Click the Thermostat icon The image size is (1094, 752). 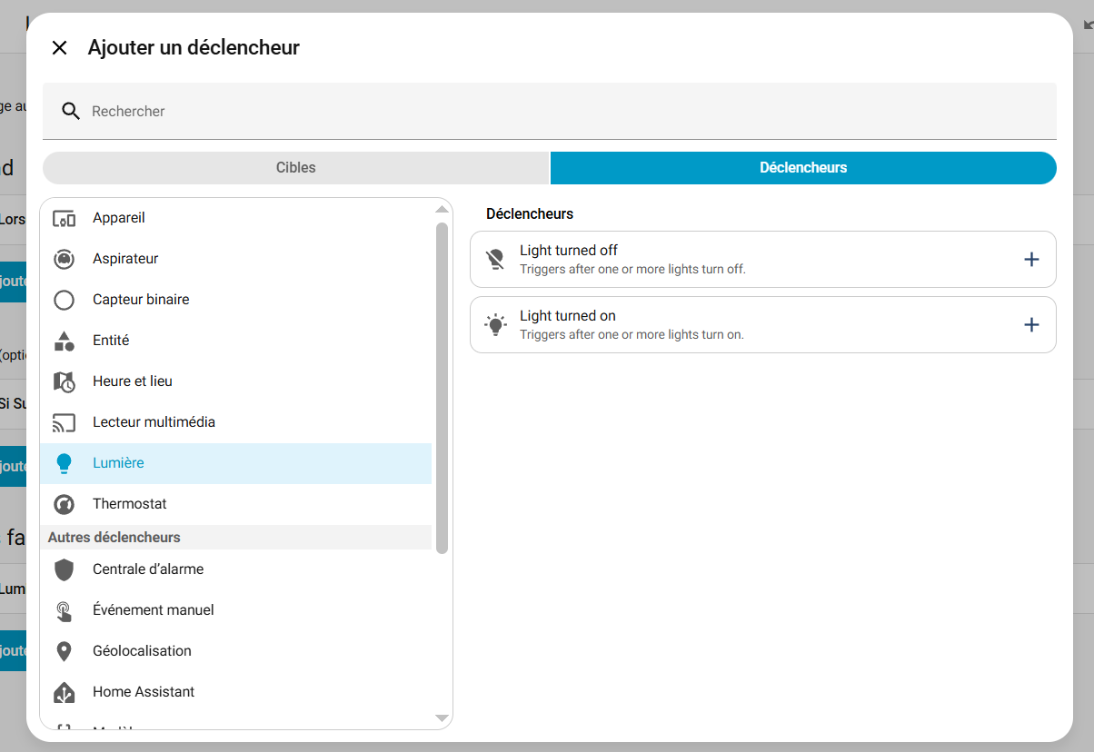64,505
